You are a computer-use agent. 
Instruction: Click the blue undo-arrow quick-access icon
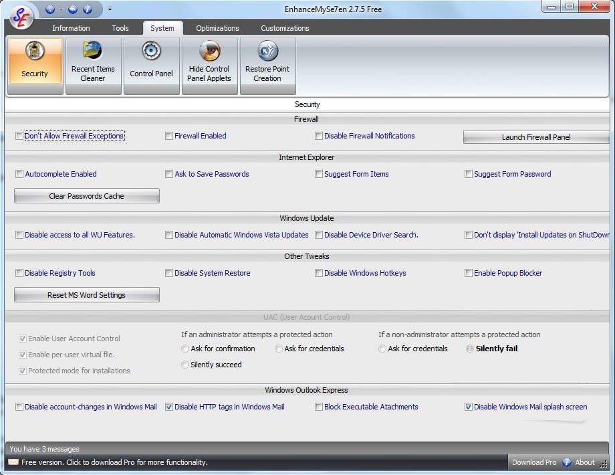(x=73, y=9)
